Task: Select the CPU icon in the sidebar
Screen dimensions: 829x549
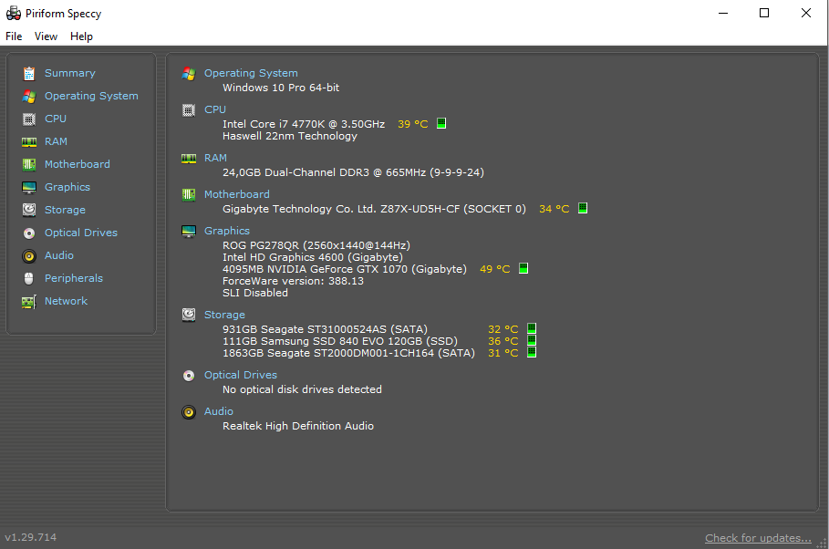Action: (30, 118)
